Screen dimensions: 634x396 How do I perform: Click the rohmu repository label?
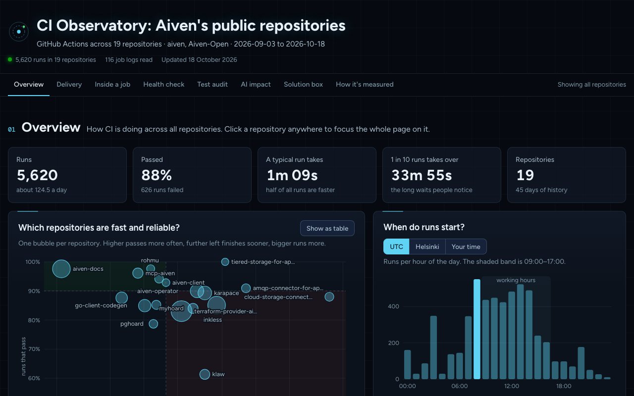(150, 260)
